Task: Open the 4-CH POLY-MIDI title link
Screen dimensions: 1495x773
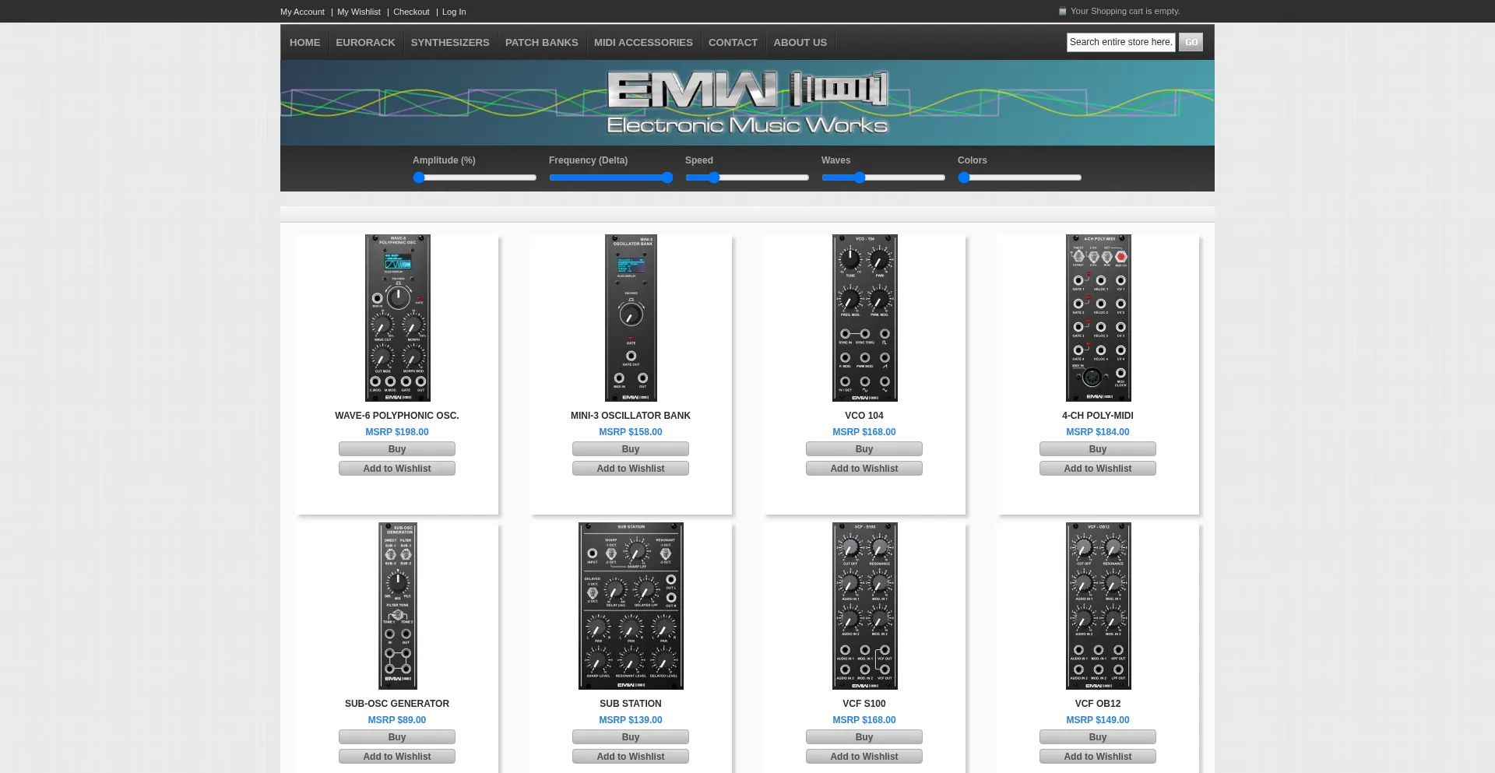Action: click(1098, 416)
